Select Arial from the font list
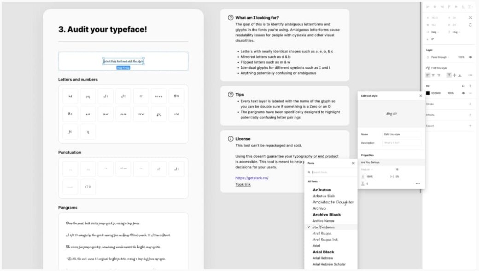 point(316,245)
